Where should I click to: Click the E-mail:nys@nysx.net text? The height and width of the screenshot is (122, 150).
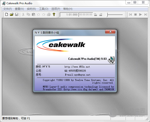tap(77, 75)
